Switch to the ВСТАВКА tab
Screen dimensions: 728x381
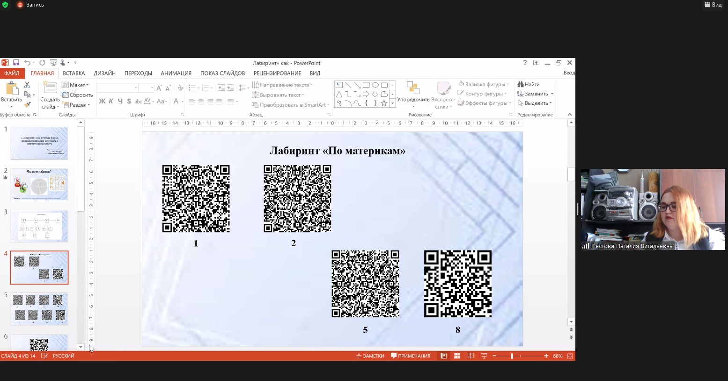point(74,73)
